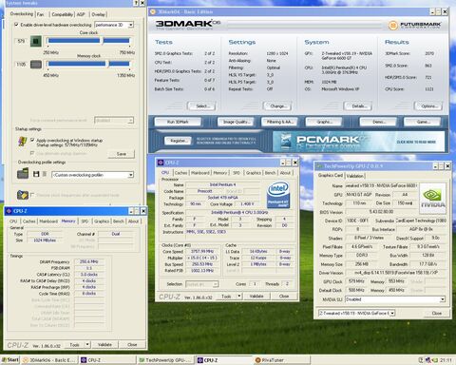456x365 pixels.
Task: Toggle Apply overclocking at Windows startup
Action: tap(32, 140)
